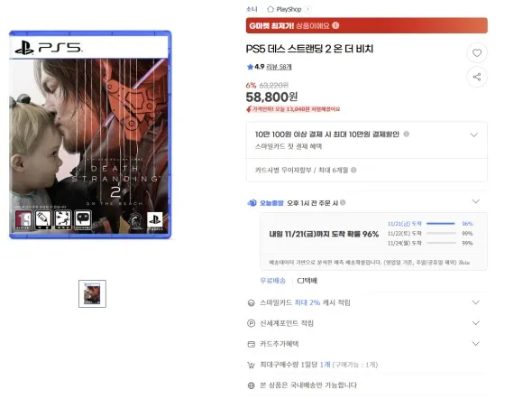Click the info icon after 오후 1시 전 주문 시
This screenshot has width=532, height=399.
[343, 203]
